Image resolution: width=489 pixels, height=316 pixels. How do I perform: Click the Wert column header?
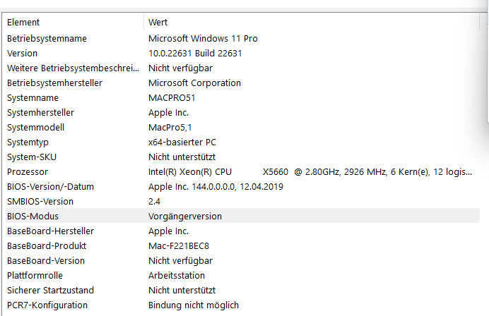pos(312,22)
